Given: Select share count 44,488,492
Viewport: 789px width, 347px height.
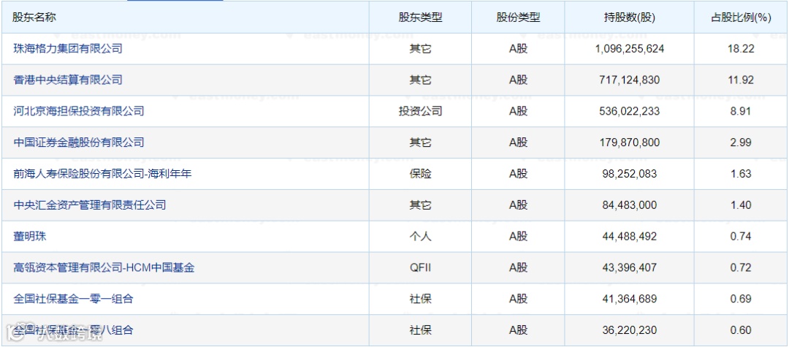Looking at the screenshot, I should (x=630, y=237).
